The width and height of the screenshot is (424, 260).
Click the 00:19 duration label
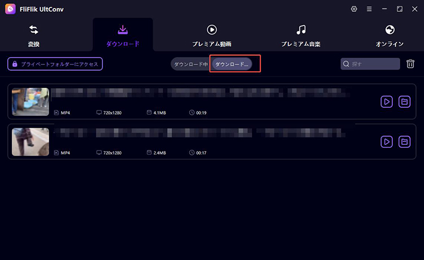(201, 112)
